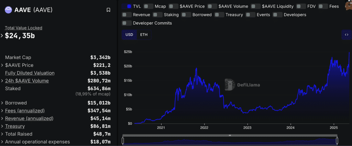Click the $48,7m total raised value
Screen dimensions: 352x146
click(102, 134)
